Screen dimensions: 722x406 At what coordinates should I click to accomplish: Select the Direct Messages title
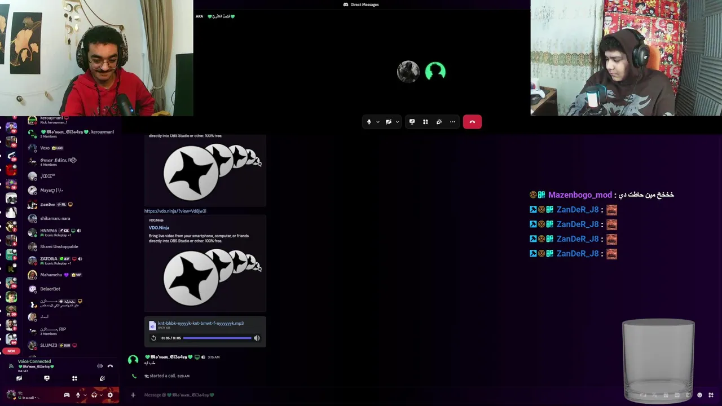[364, 5]
